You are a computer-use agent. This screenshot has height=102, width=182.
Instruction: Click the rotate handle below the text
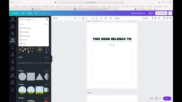pyautogui.click(x=110, y=45)
